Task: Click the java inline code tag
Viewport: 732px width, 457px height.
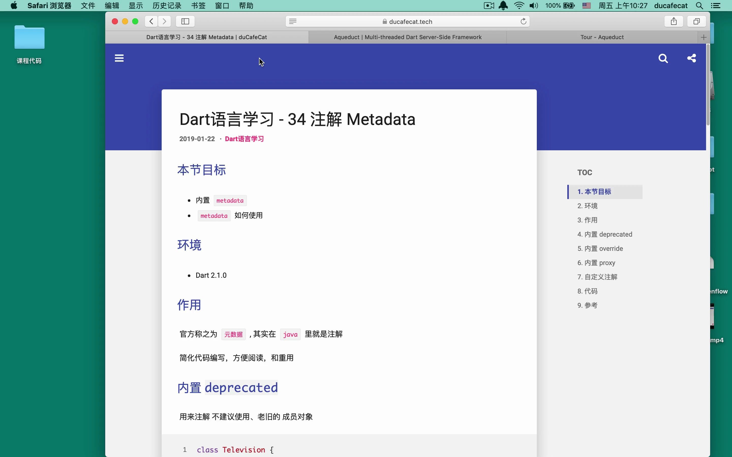Action: (290, 334)
